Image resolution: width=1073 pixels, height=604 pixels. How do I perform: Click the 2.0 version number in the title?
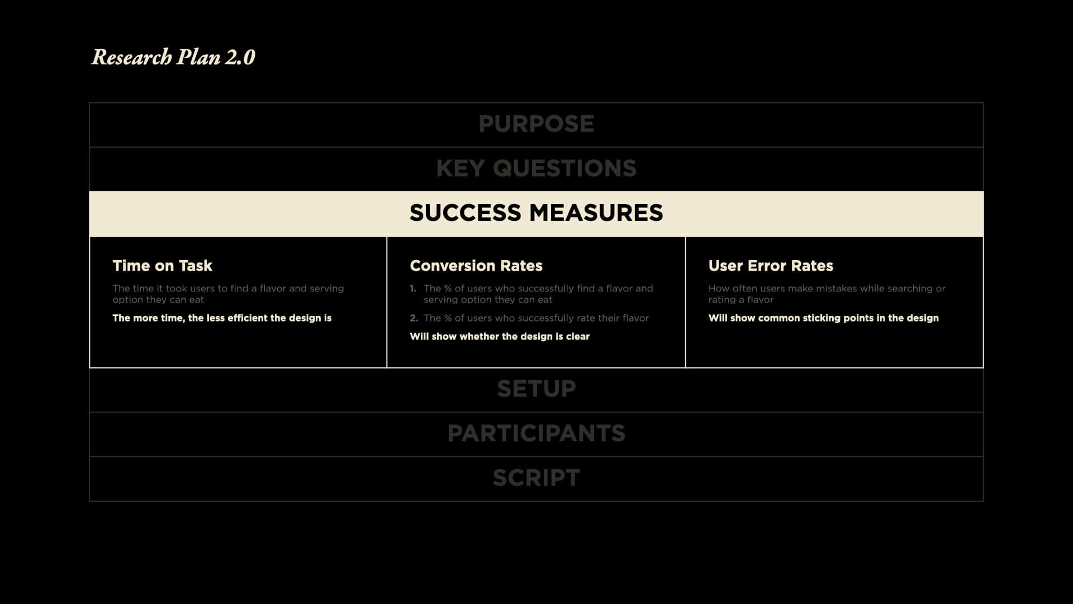[240, 57]
